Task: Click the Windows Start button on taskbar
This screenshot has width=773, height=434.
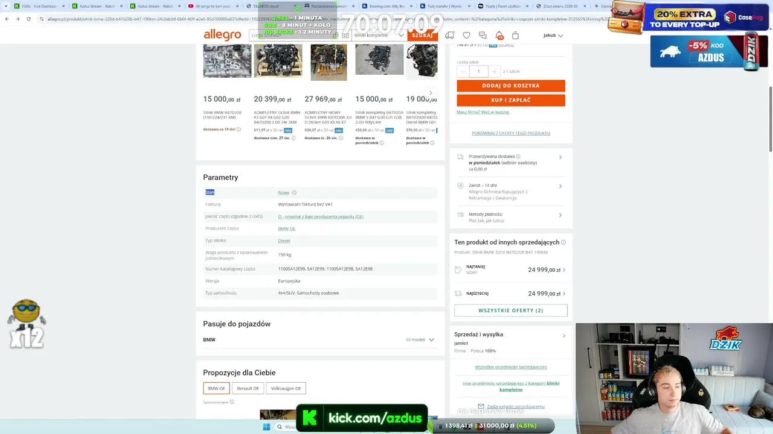Action: pos(266,427)
